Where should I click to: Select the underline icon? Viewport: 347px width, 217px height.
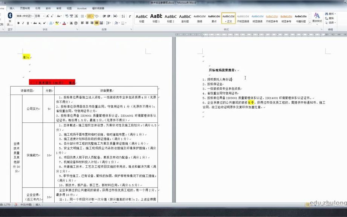coord(28,23)
